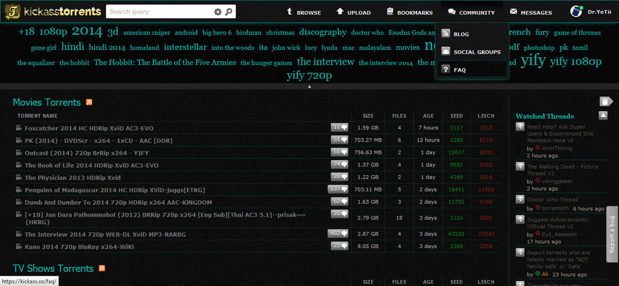Image resolution: width=619 pixels, height=286 pixels.
Task: Sort Movies table by SEED header
Action: pyautogui.click(x=457, y=116)
